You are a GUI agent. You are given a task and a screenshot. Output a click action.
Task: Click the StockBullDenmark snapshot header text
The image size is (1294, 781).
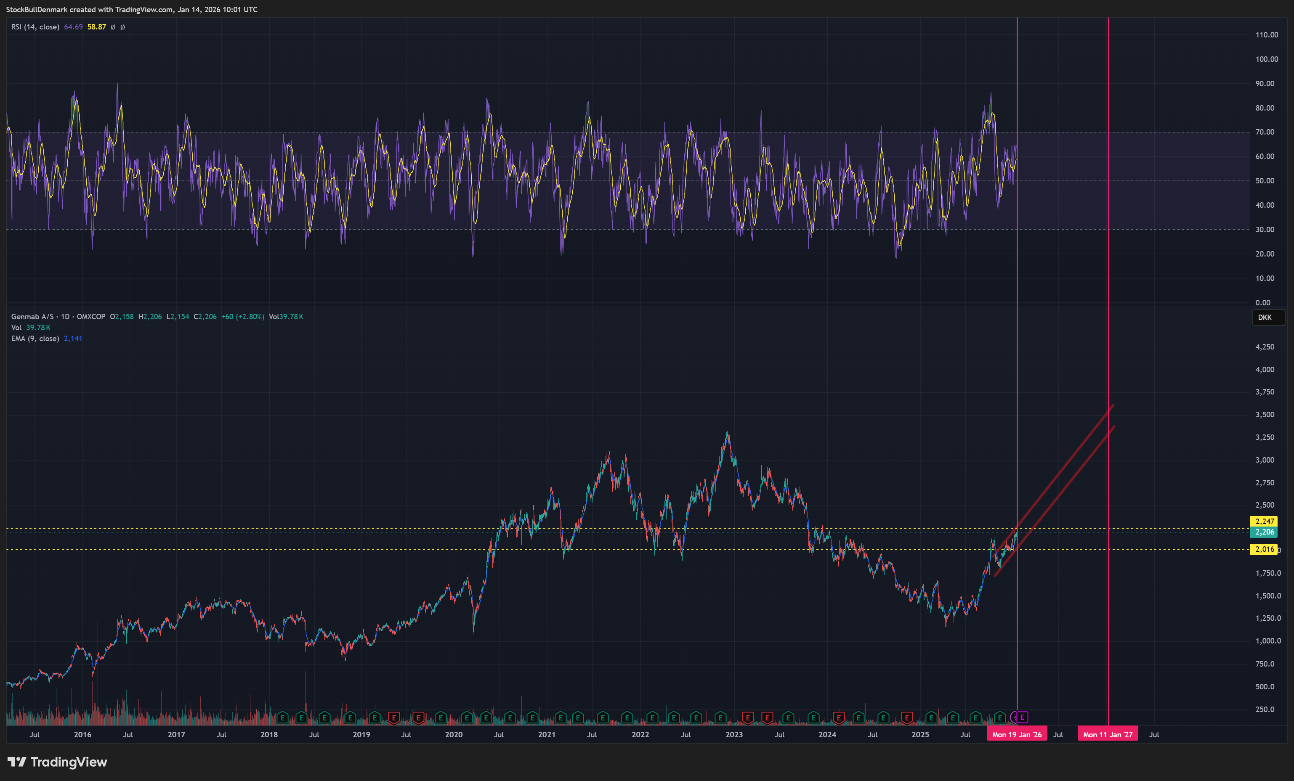tap(132, 9)
